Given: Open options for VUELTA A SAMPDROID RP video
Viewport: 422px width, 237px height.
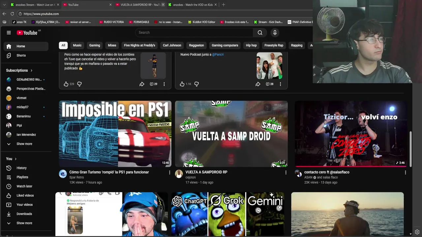Looking at the screenshot, I should tap(286, 172).
